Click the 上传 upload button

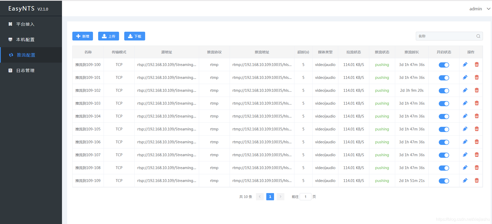click(x=108, y=36)
